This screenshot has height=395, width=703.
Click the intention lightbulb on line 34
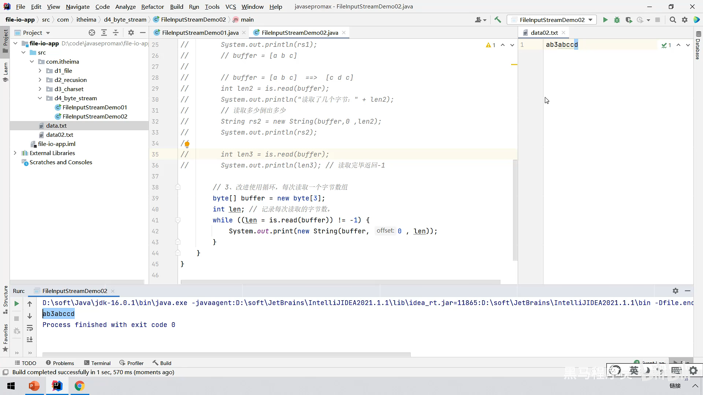coord(187,144)
